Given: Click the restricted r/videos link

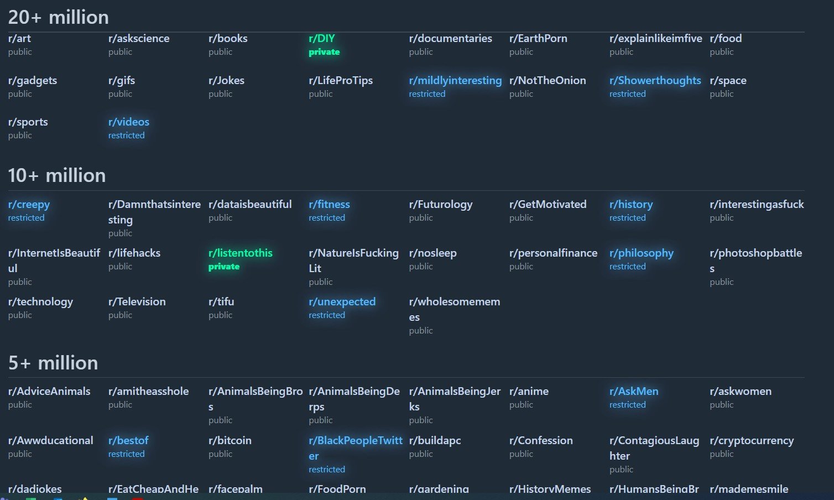Looking at the screenshot, I should (x=129, y=122).
